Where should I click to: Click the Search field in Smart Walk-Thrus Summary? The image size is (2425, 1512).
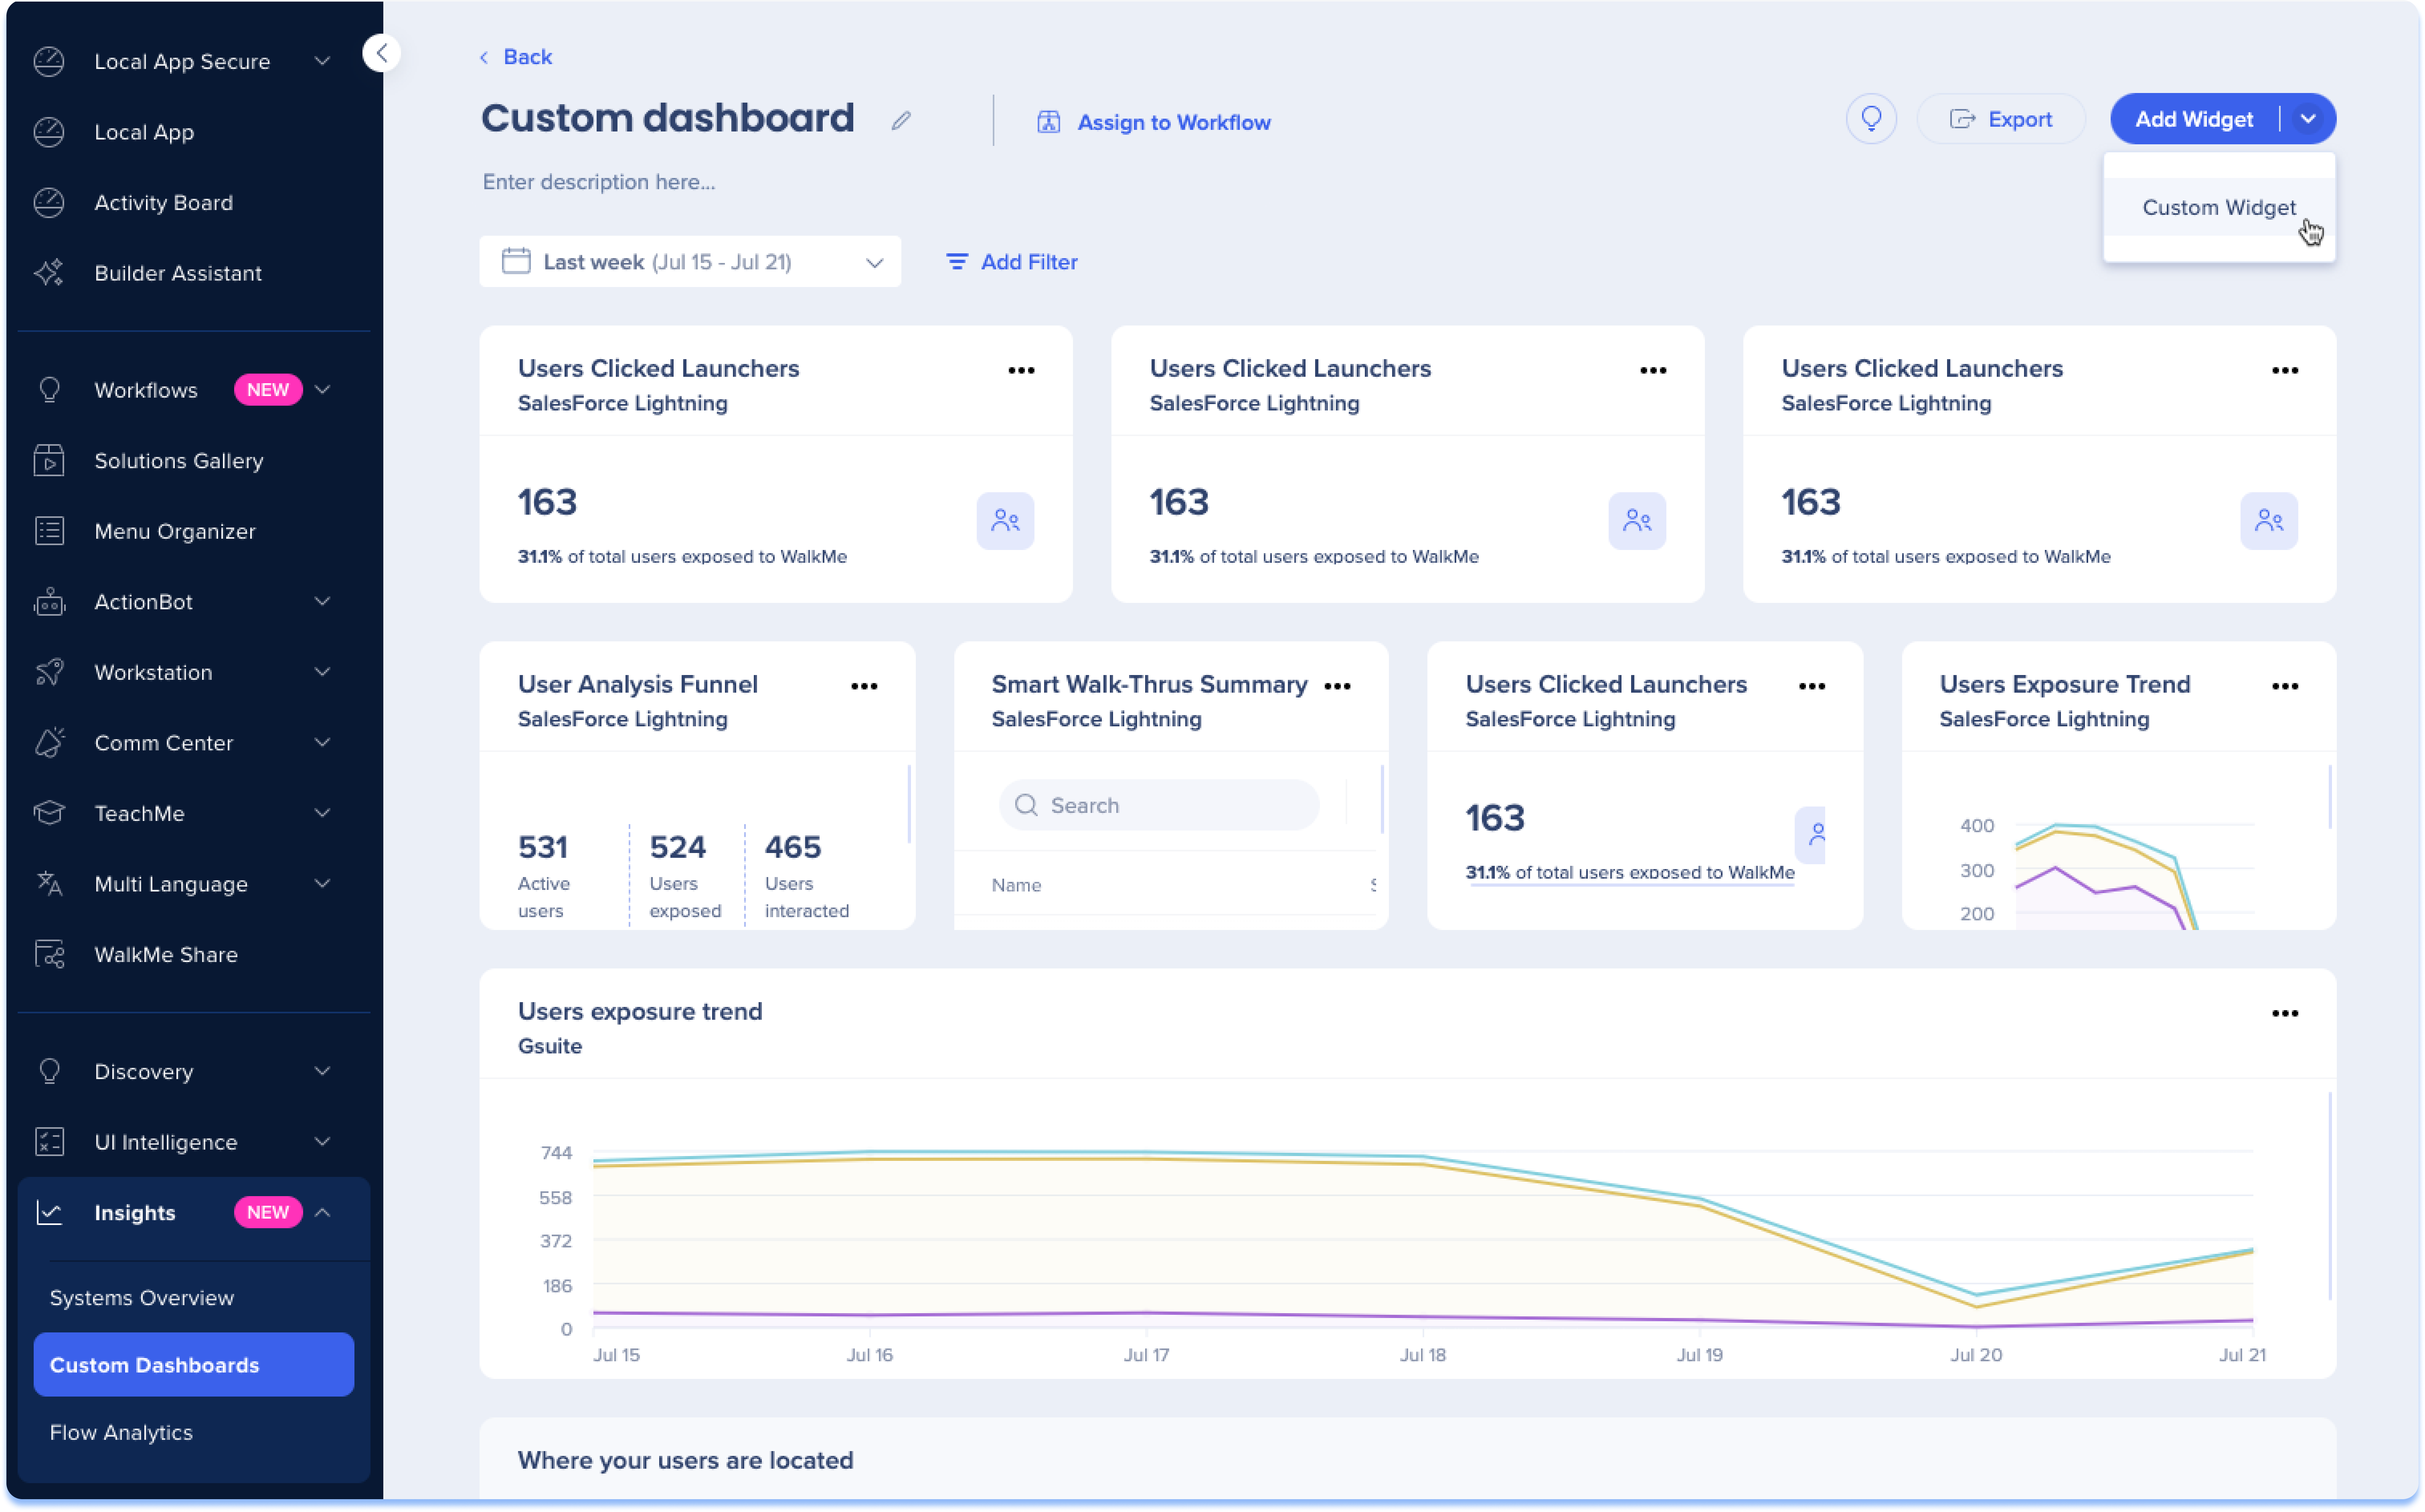1158,805
